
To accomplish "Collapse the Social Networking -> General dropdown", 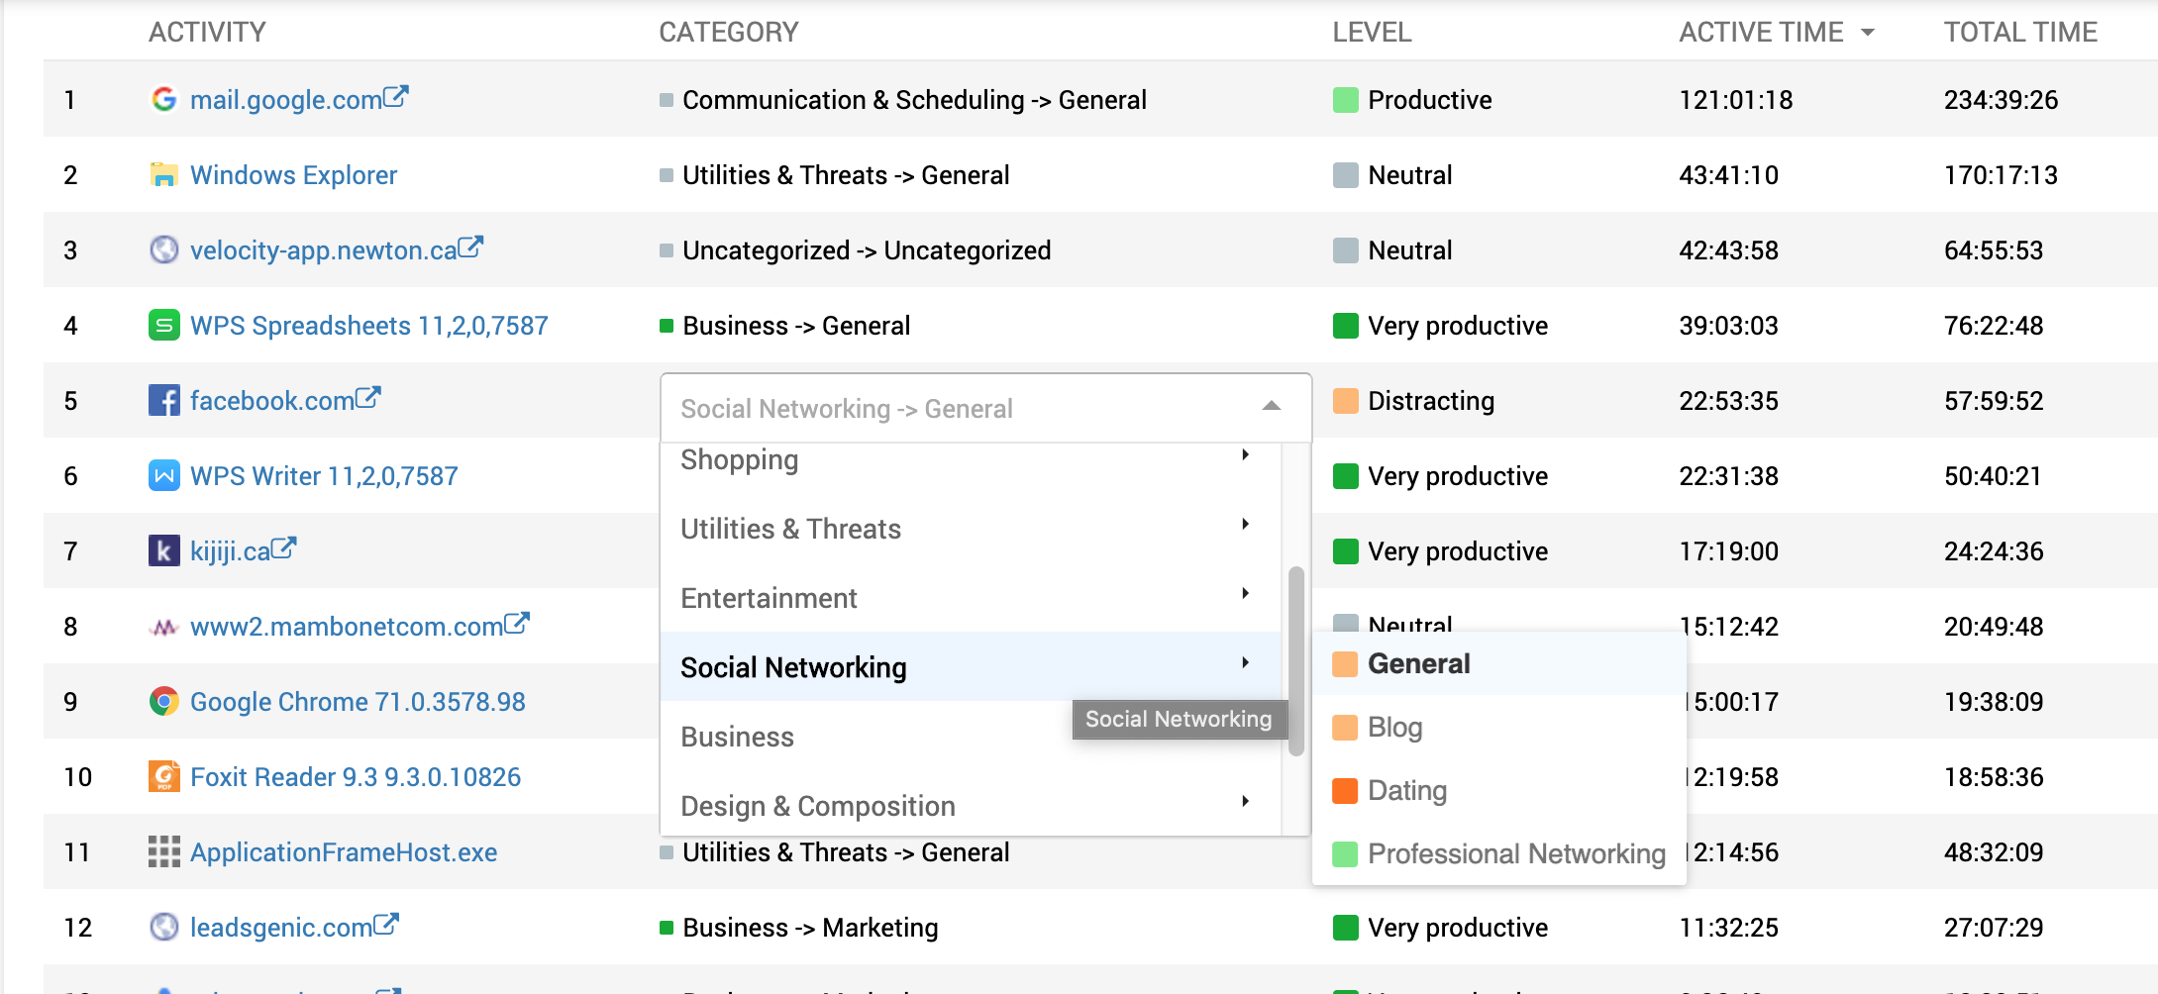I will point(1272,406).
